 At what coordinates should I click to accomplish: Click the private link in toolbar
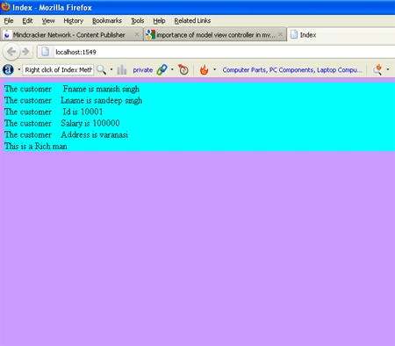coord(143,70)
